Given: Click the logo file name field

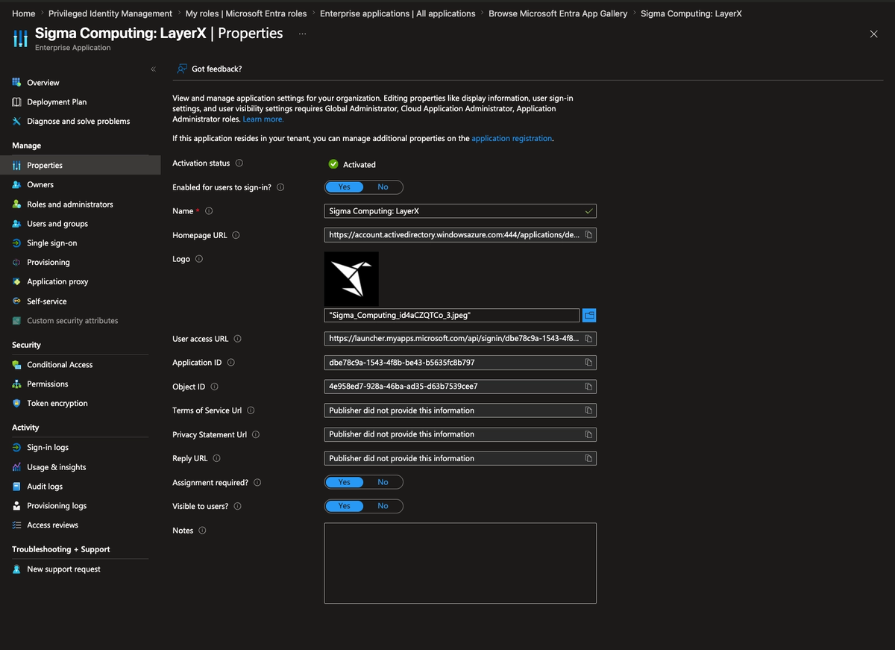Looking at the screenshot, I should tap(452, 315).
